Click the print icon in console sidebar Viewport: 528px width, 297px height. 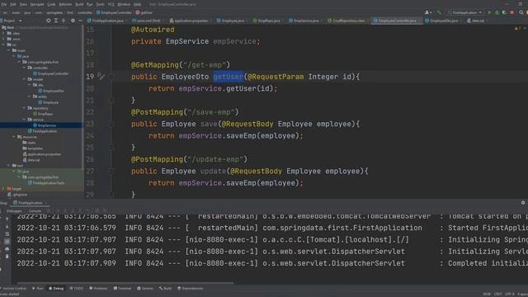7,249
